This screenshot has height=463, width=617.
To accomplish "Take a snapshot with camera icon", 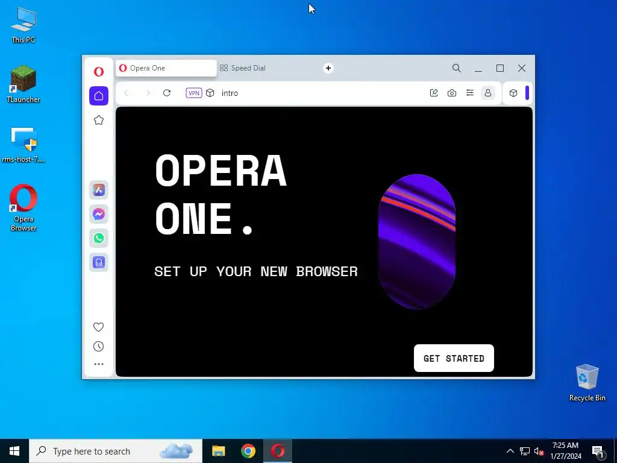I will click(452, 93).
